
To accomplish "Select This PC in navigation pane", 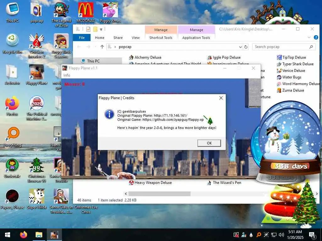I will [x=93, y=61].
